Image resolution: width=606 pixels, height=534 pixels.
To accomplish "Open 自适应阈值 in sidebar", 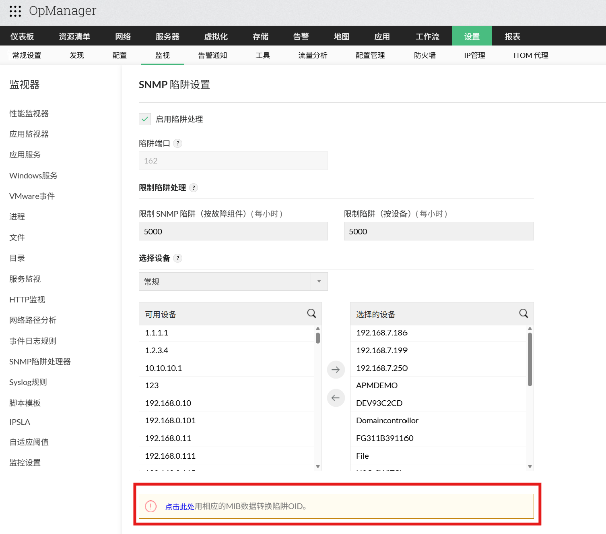I will pyautogui.click(x=29, y=442).
